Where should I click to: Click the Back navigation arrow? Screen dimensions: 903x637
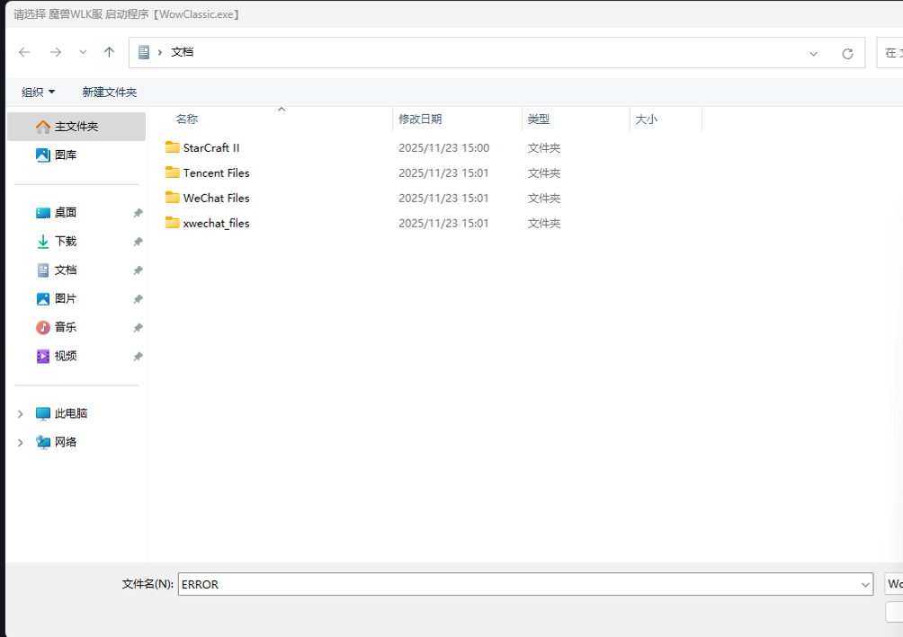pyautogui.click(x=24, y=53)
